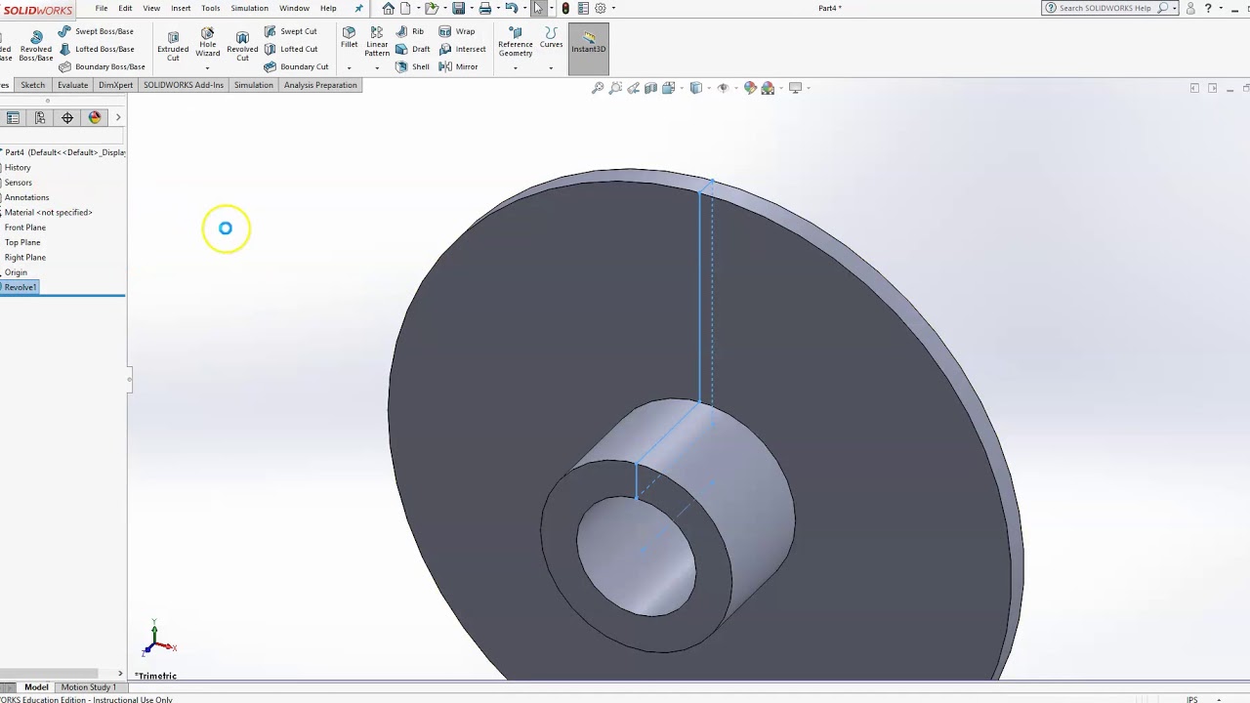
Task: Switch to the Evaluate tab
Action: pyautogui.click(x=72, y=85)
